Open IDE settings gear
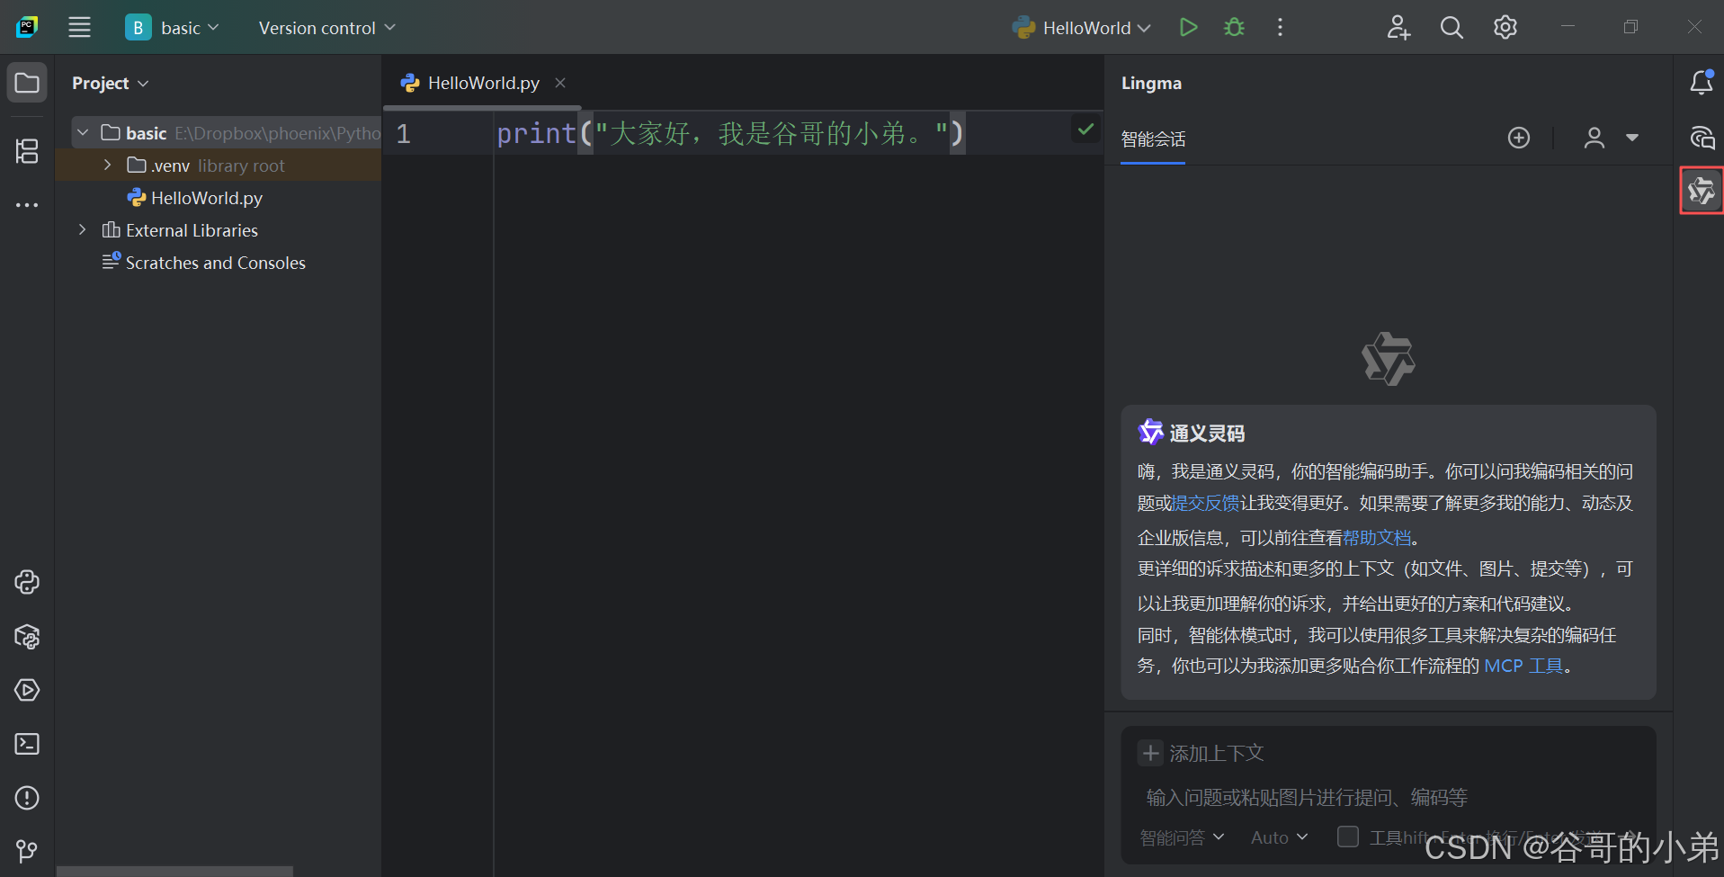The width and height of the screenshot is (1724, 877). tap(1505, 27)
